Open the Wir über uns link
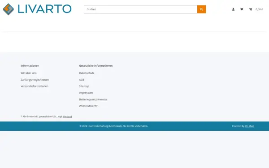The height and width of the screenshot is (168, 269). 29,73
